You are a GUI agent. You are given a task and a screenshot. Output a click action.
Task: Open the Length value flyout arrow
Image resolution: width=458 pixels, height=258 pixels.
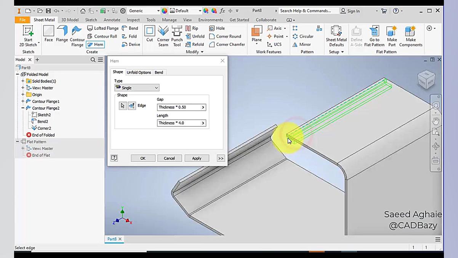pos(203,123)
